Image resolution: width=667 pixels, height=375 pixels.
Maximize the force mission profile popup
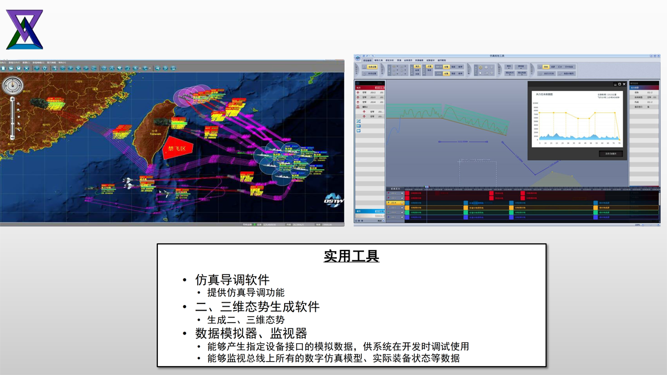coord(619,84)
